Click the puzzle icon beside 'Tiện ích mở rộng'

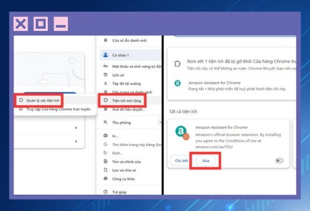105,100
